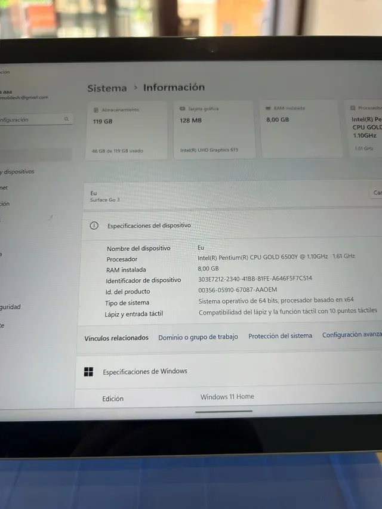Click the info icon beside Especificaciones del dispositivo
Viewport: 382px width, 509px height.
pyautogui.click(x=94, y=226)
